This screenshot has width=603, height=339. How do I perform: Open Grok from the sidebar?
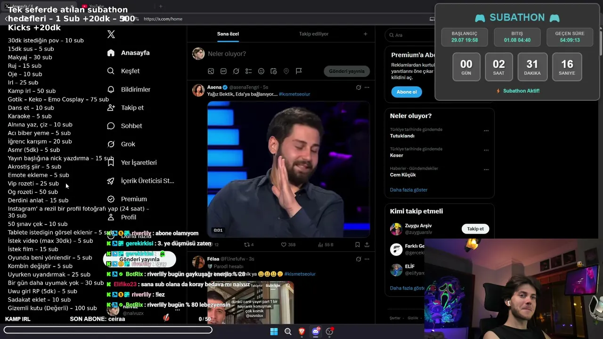click(x=121, y=144)
